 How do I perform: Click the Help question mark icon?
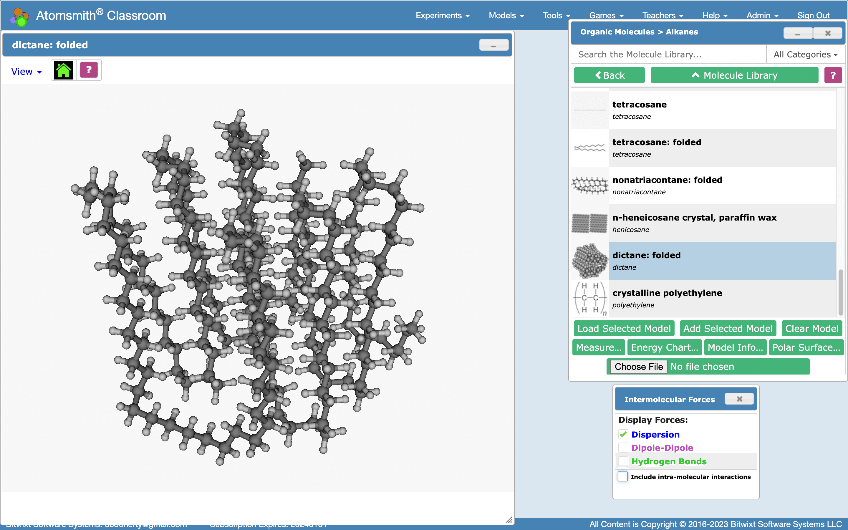89,69
